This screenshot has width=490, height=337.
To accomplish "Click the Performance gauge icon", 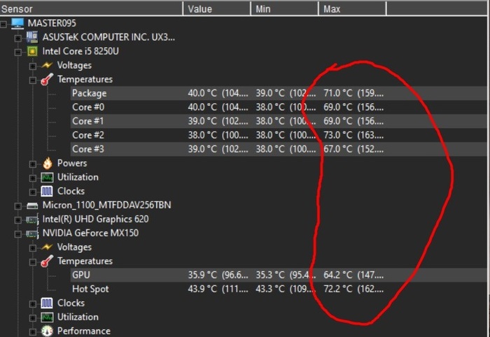I will tap(47, 331).
